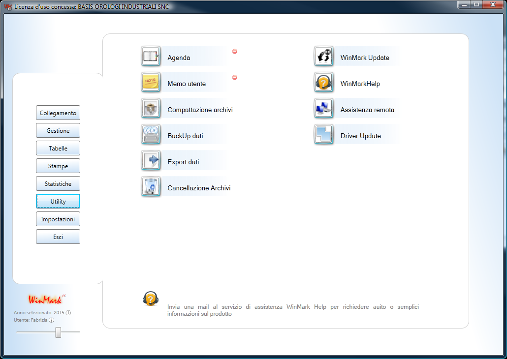The width and height of the screenshot is (507, 359).
Task: Click the WinMark Update label
Action: coord(365,58)
